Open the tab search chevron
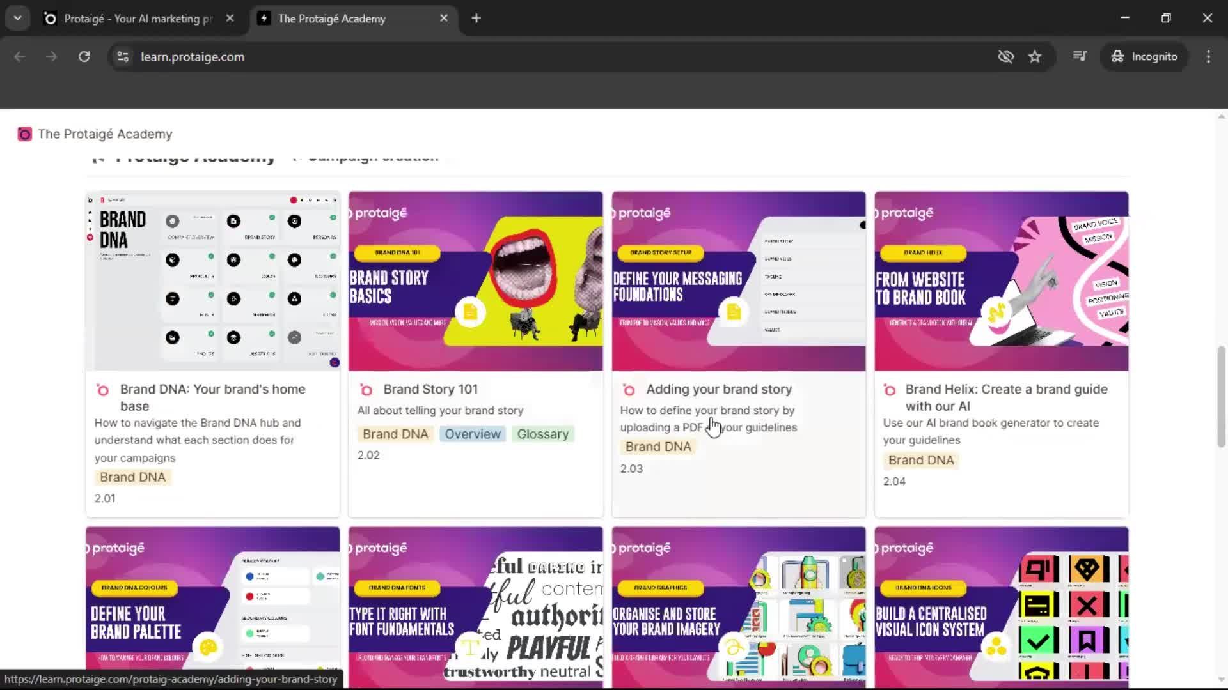This screenshot has height=690, width=1228. [x=17, y=18]
